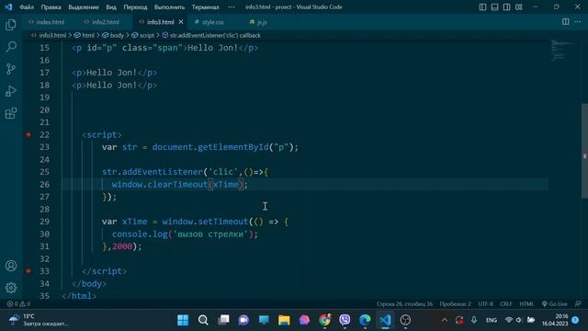
Task: Toggle secondary side bar layout icon
Action: click(506, 6)
